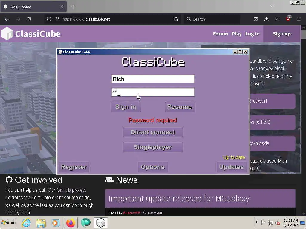Click the Action Center flag tray icon
Image resolution: width=306 pixels, height=229 pixels.
point(263,222)
